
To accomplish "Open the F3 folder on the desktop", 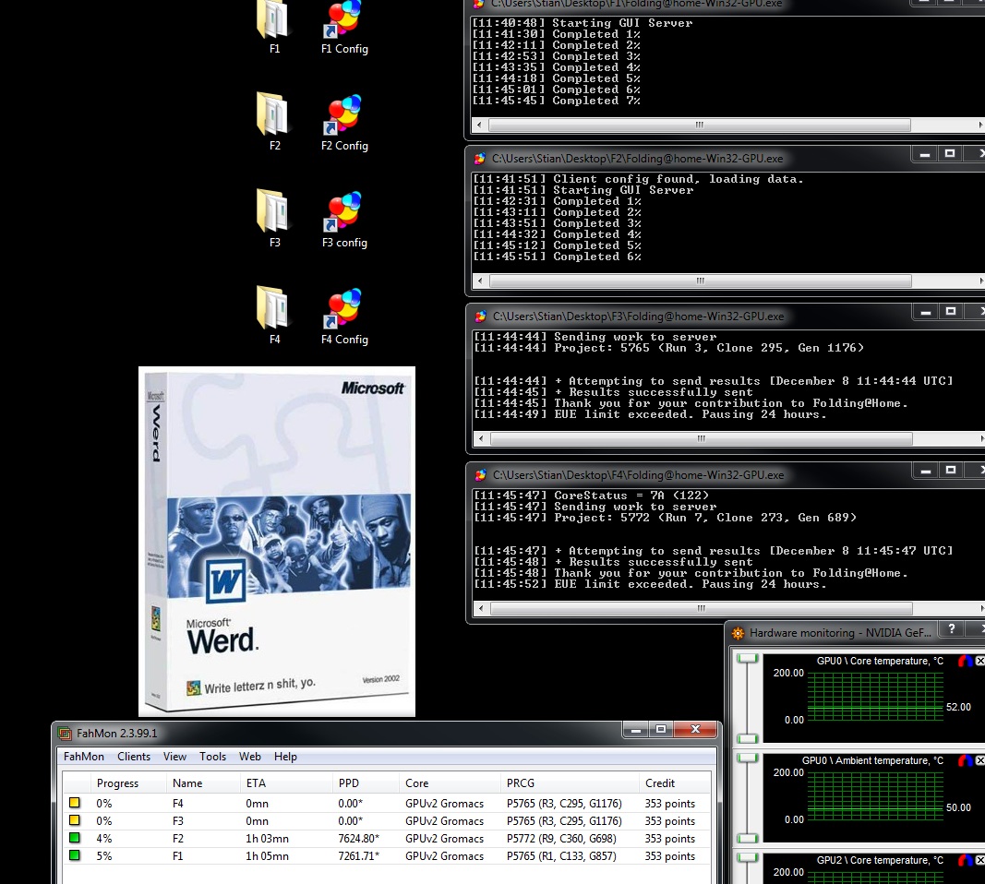I will point(274,219).
